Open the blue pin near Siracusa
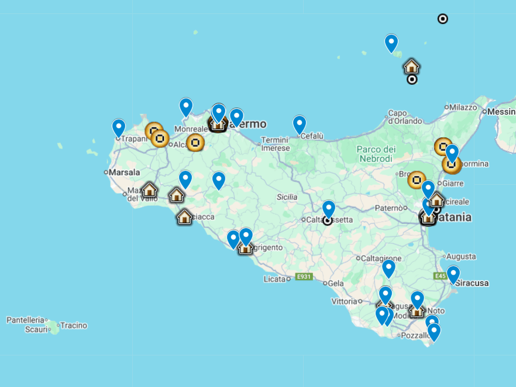The height and width of the screenshot is (387, 516). coord(453,274)
